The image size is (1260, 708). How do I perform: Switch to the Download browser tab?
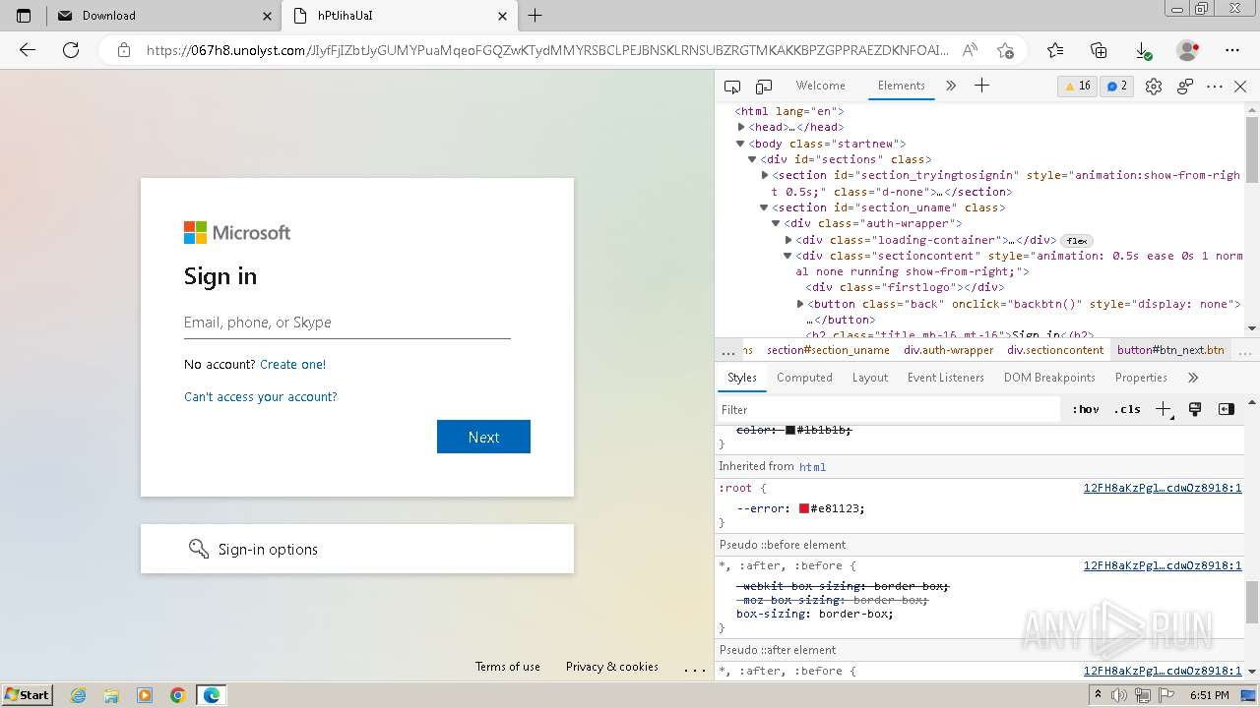pyautogui.click(x=163, y=16)
